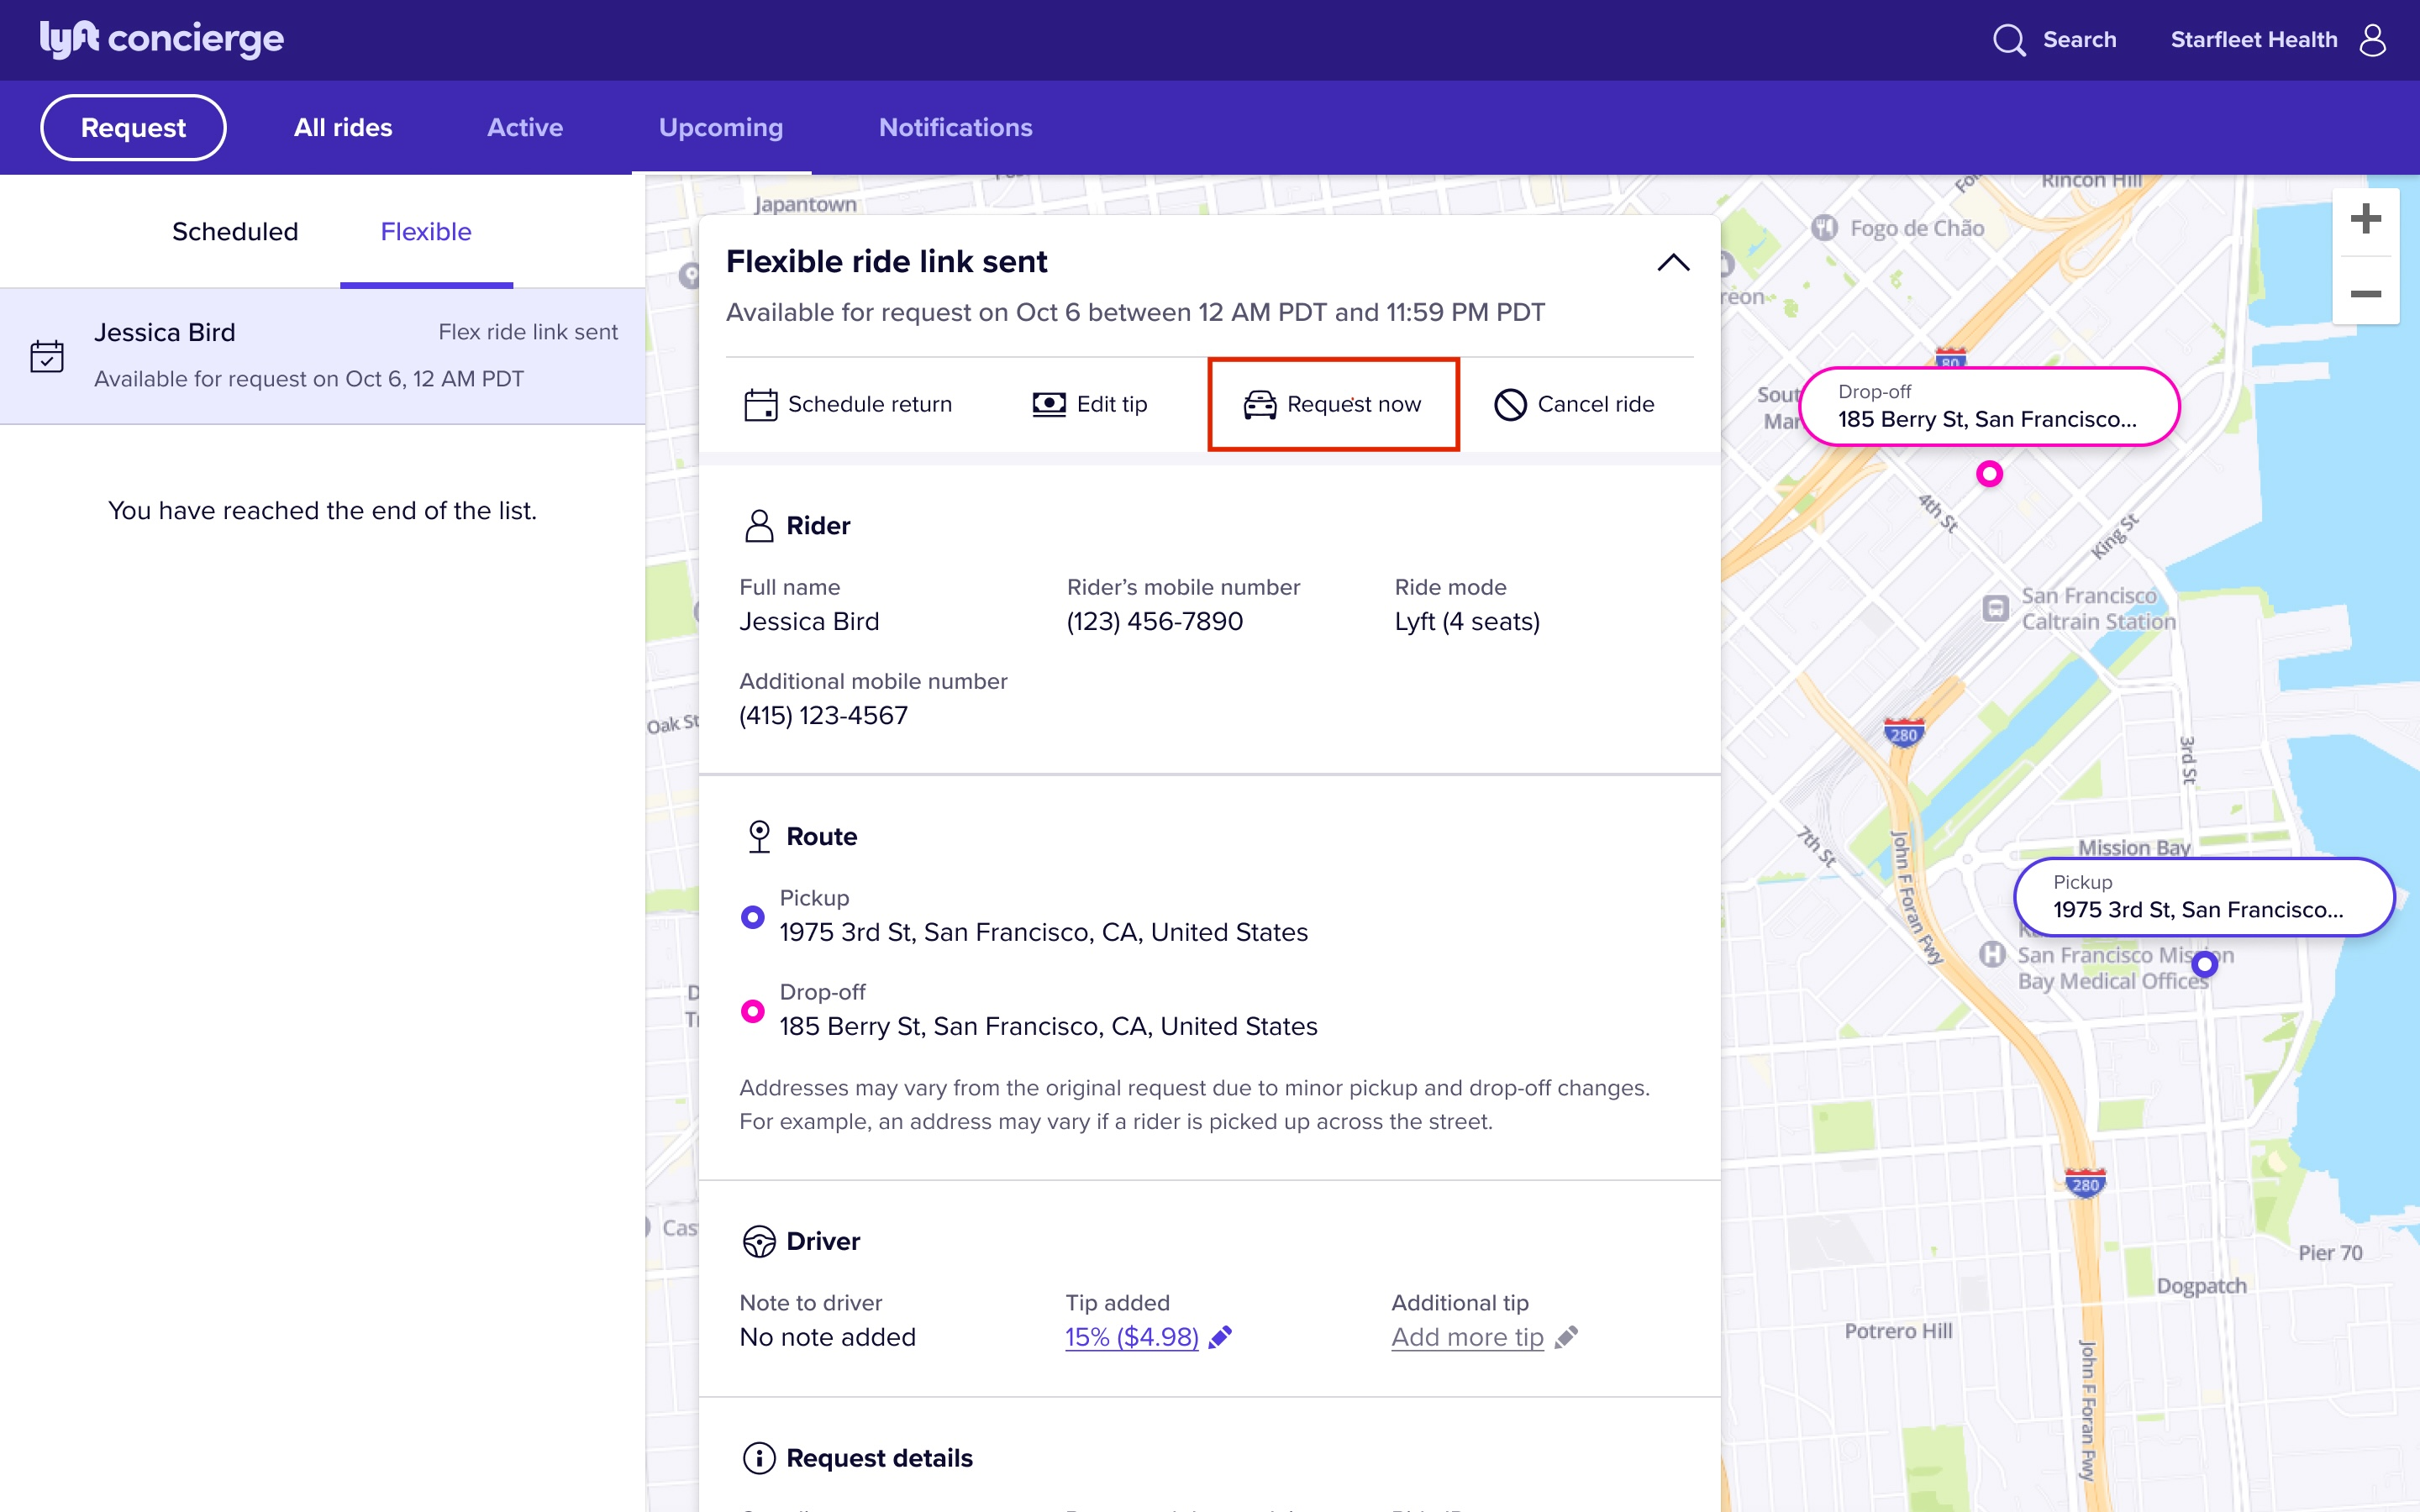Click the pencil icon beside Add more tip
This screenshot has width=2420, height=1512.
(x=1566, y=1337)
